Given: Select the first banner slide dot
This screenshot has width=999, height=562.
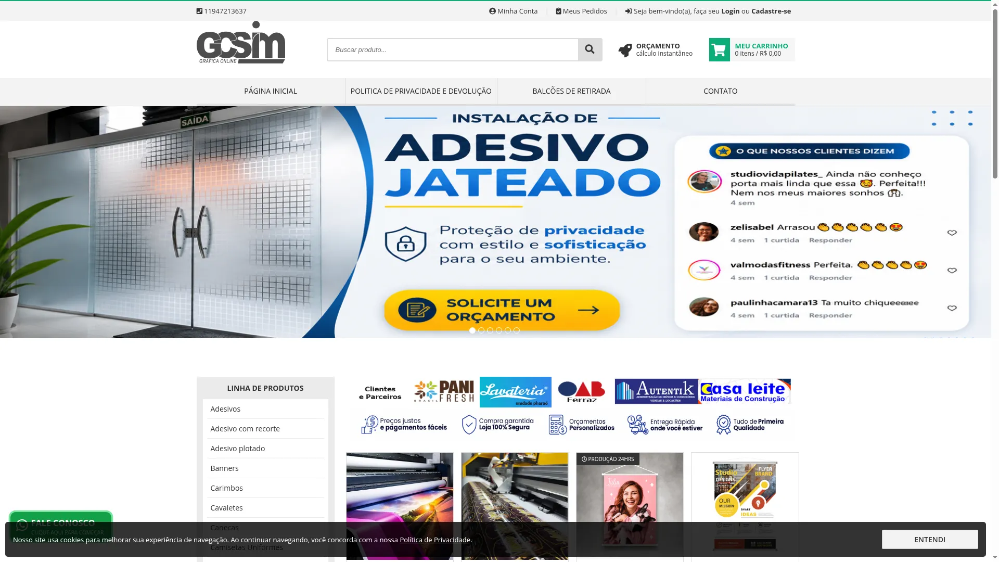Looking at the screenshot, I should 472,330.
